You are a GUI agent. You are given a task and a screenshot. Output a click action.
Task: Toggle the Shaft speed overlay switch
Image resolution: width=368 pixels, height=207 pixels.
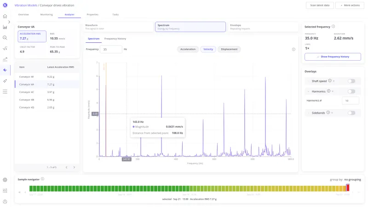[x=351, y=81]
